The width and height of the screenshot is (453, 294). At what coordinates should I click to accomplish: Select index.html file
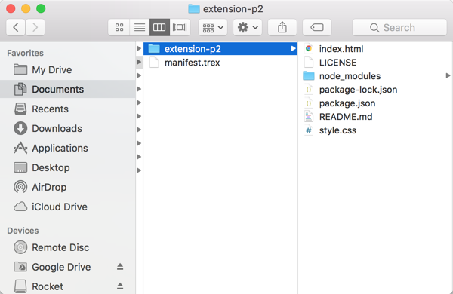375,49
